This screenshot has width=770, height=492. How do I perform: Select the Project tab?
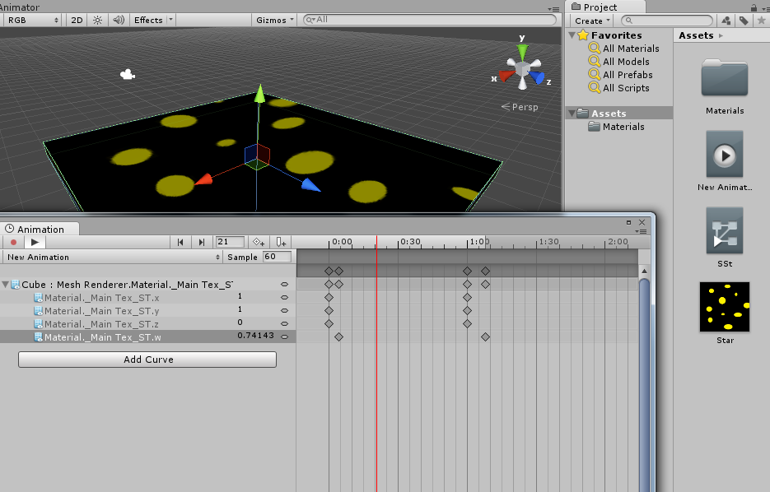(600, 7)
